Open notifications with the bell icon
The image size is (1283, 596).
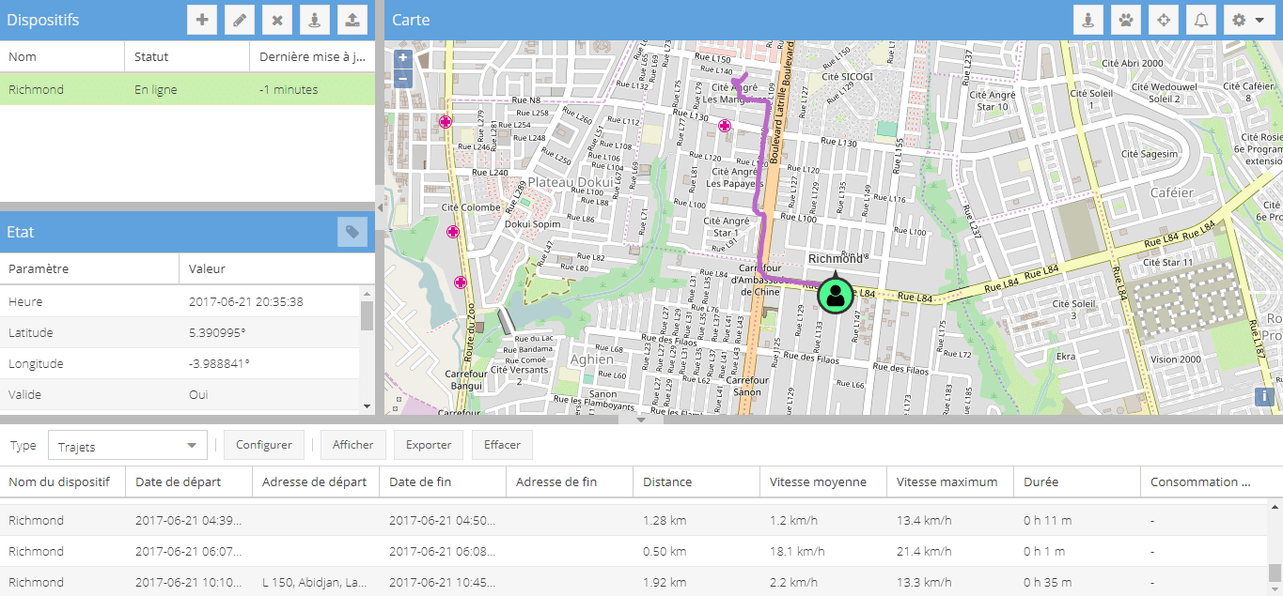point(1200,20)
